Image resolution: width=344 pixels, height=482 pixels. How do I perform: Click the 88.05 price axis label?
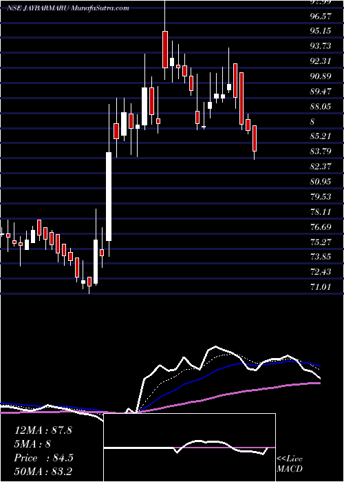click(x=321, y=107)
